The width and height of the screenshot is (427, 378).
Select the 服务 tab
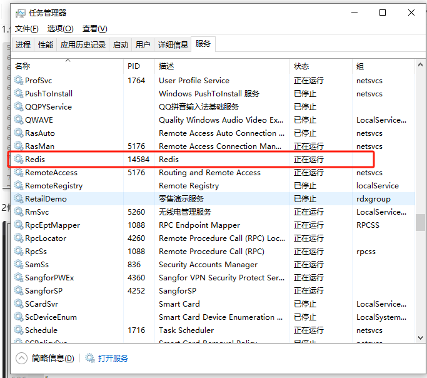point(203,44)
